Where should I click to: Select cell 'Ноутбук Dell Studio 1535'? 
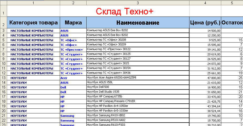[138, 92]
